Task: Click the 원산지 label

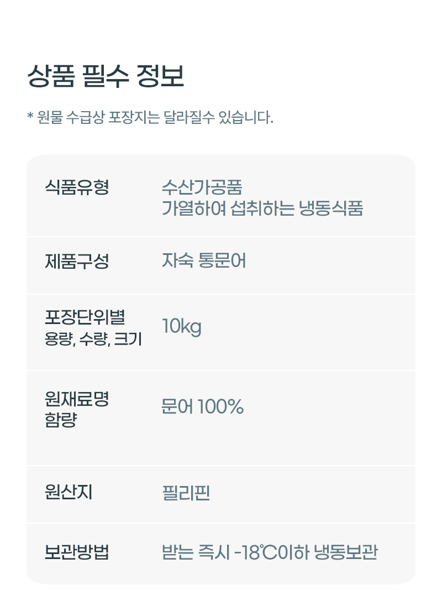Action: click(x=69, y=492)
